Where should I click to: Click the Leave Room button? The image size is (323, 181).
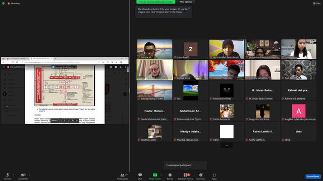coord(313,176)
